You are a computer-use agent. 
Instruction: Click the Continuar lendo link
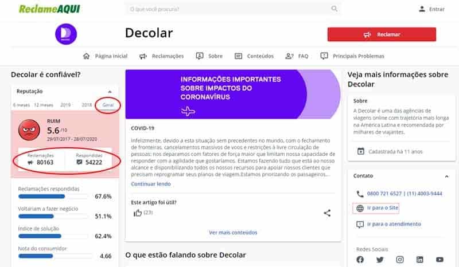pyautogui.click(x=151, y=184)
